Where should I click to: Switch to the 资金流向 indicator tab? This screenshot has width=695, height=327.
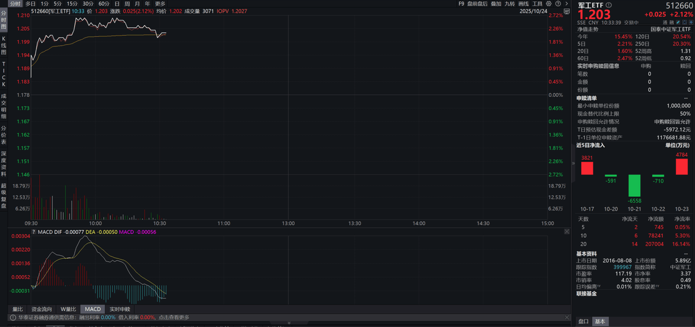(x=41, y=309)
